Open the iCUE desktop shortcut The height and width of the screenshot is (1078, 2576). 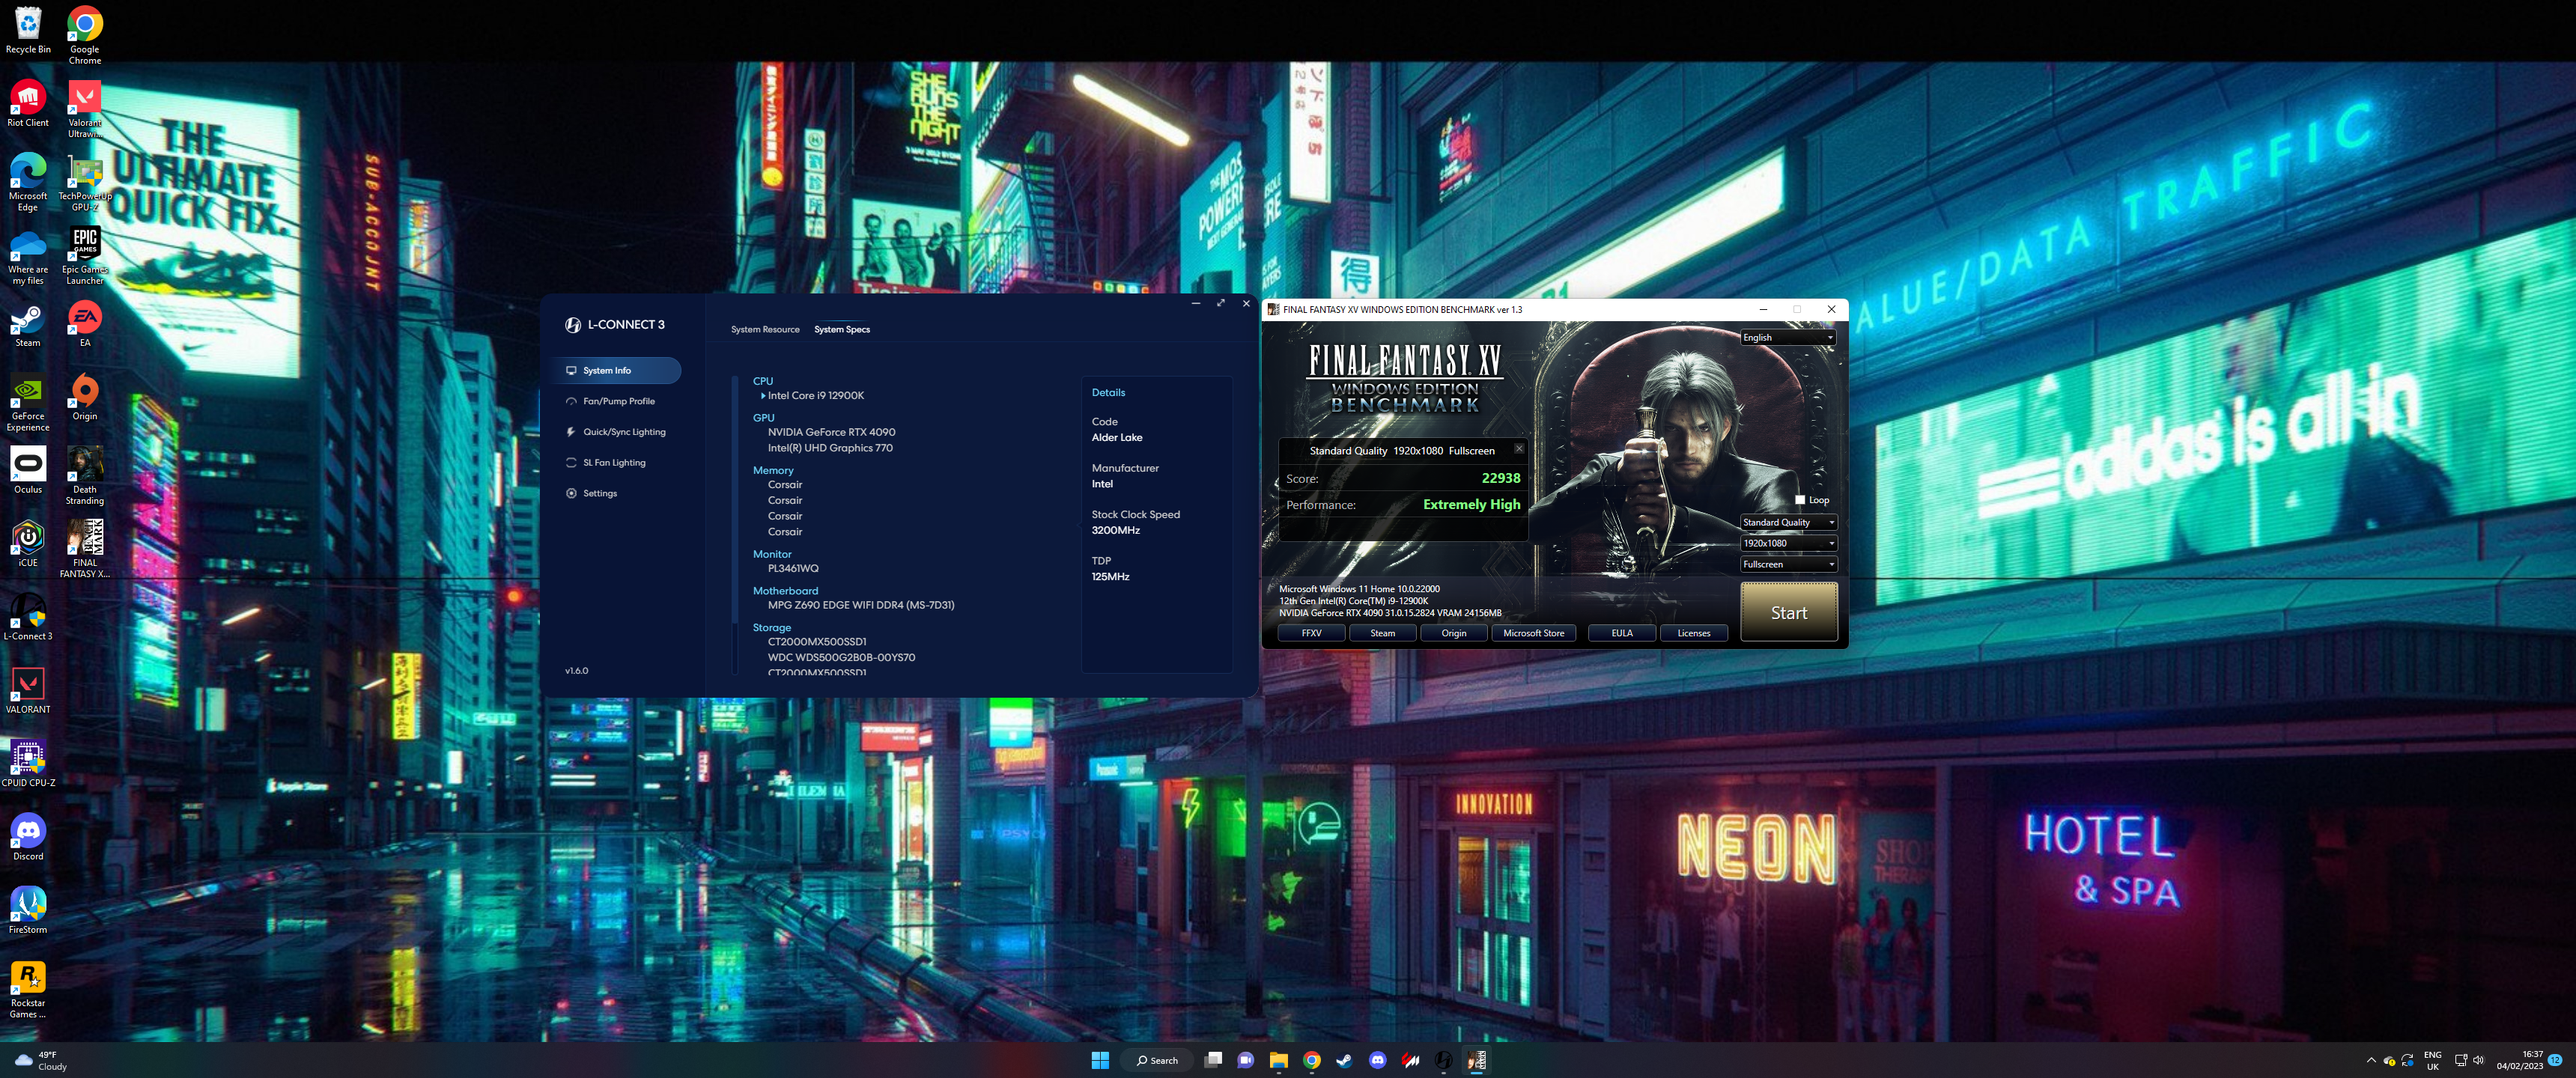point(28,544)
